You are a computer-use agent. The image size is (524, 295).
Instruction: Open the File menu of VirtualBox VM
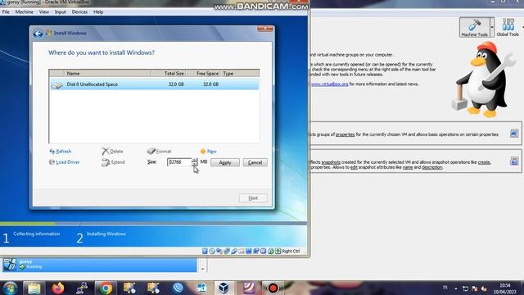(6, 11)
